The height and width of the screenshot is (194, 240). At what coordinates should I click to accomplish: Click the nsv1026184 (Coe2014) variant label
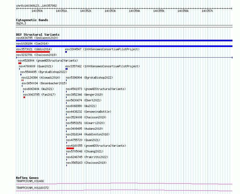tap(32, 44)
